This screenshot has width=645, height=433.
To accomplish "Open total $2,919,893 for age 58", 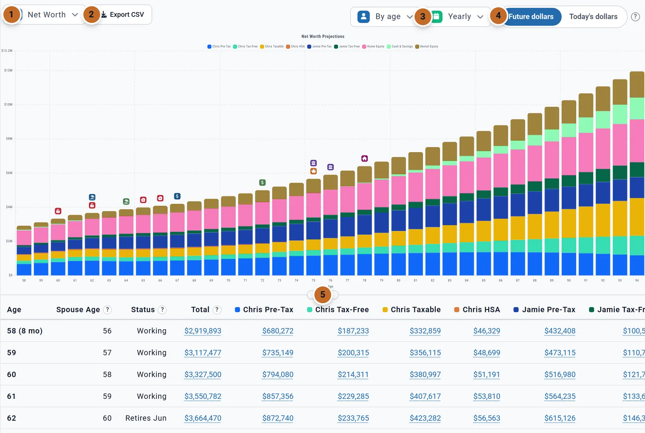I will tap(203, 331).
